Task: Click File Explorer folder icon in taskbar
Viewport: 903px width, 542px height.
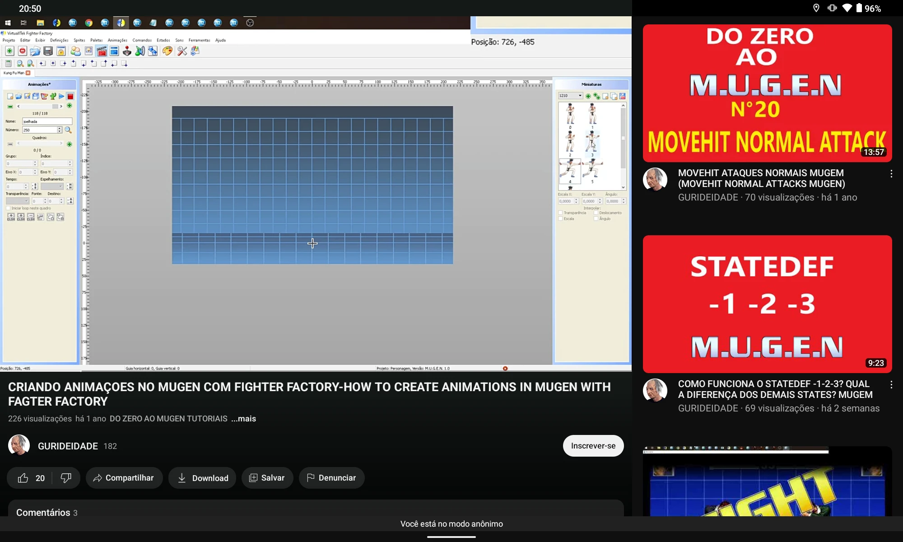Action: 40,23
